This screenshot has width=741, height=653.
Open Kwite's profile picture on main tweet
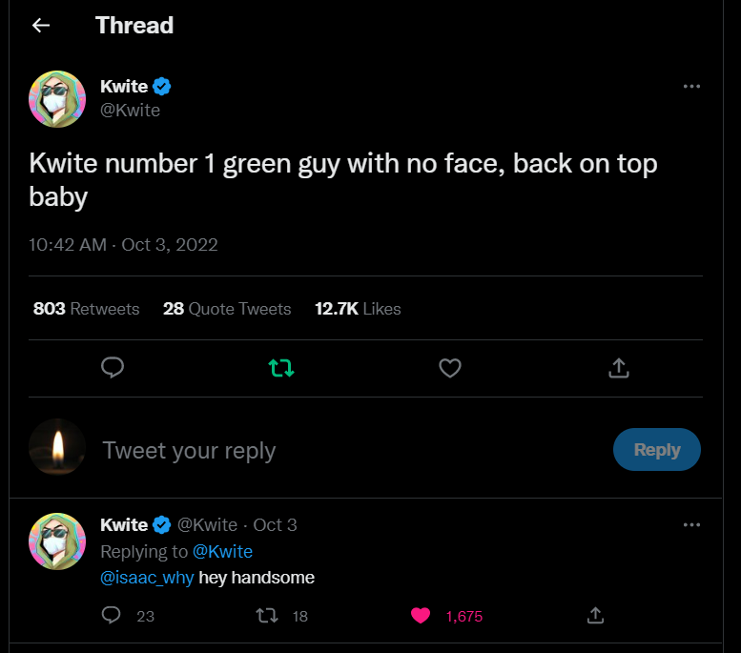[x=57, y=99]
